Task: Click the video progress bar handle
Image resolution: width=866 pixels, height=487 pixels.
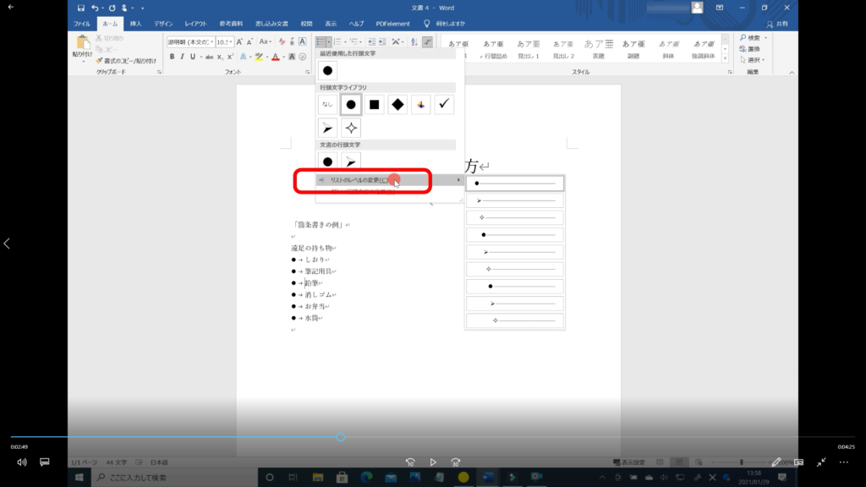Action: click(x=340, y=437)
